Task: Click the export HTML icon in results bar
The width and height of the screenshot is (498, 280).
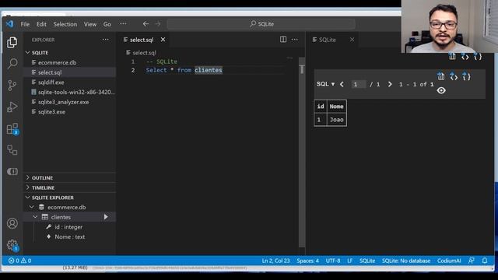Action: (454, 76)
